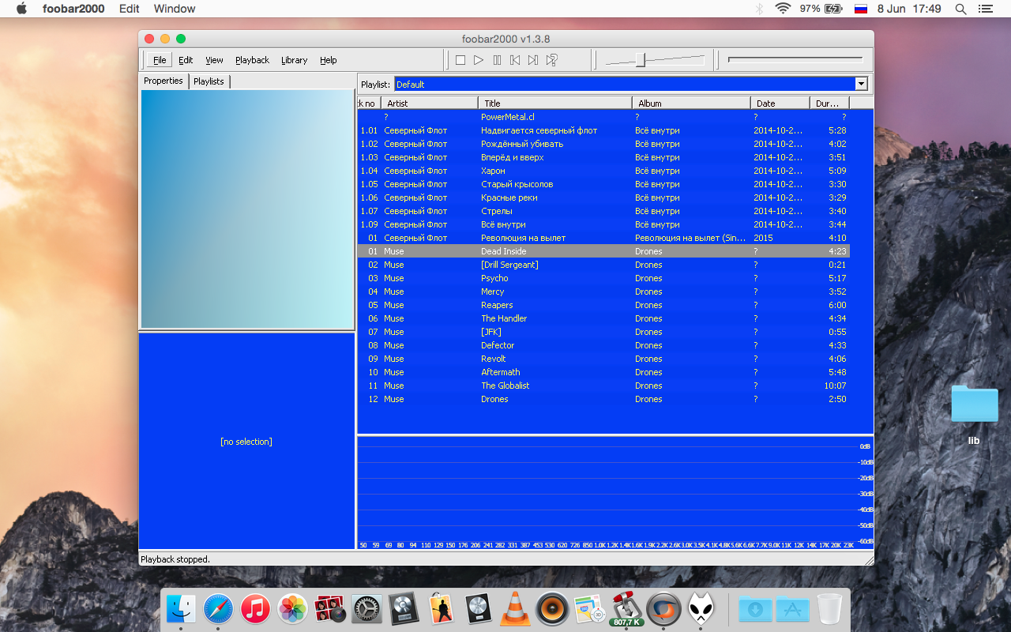This screenshot has height=632, width=1011.
Task: Select the track "Reapers"
Action: [604, 305]
